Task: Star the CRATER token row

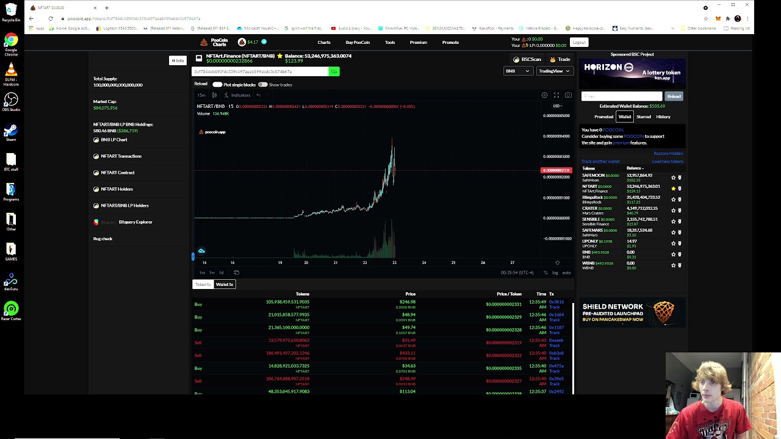Action: click(x=674, y=210)
